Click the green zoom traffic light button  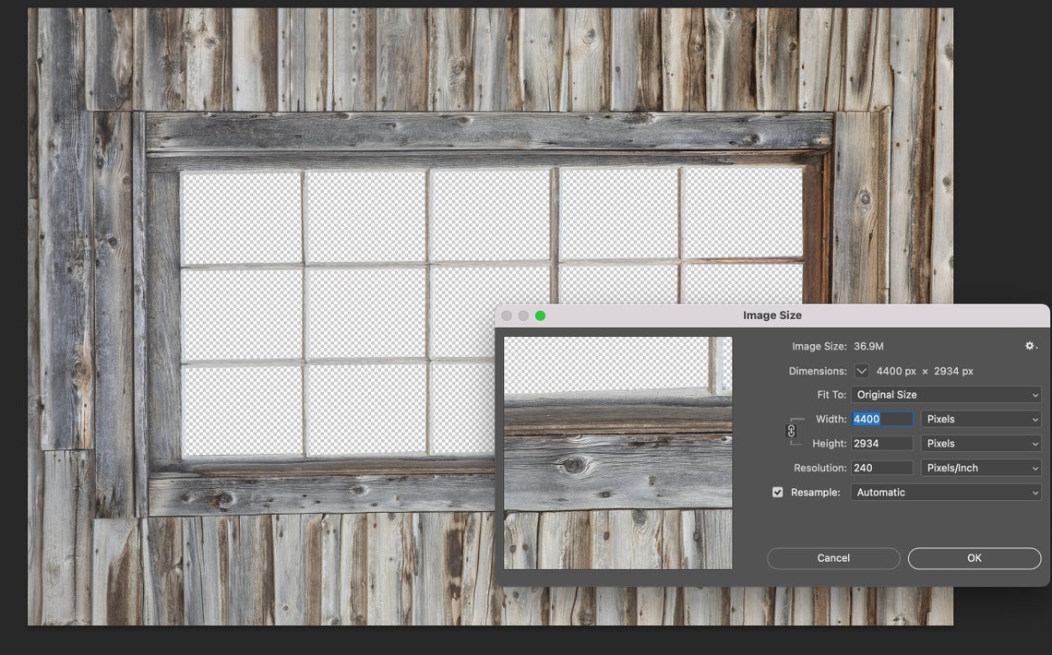click(540, 315)
